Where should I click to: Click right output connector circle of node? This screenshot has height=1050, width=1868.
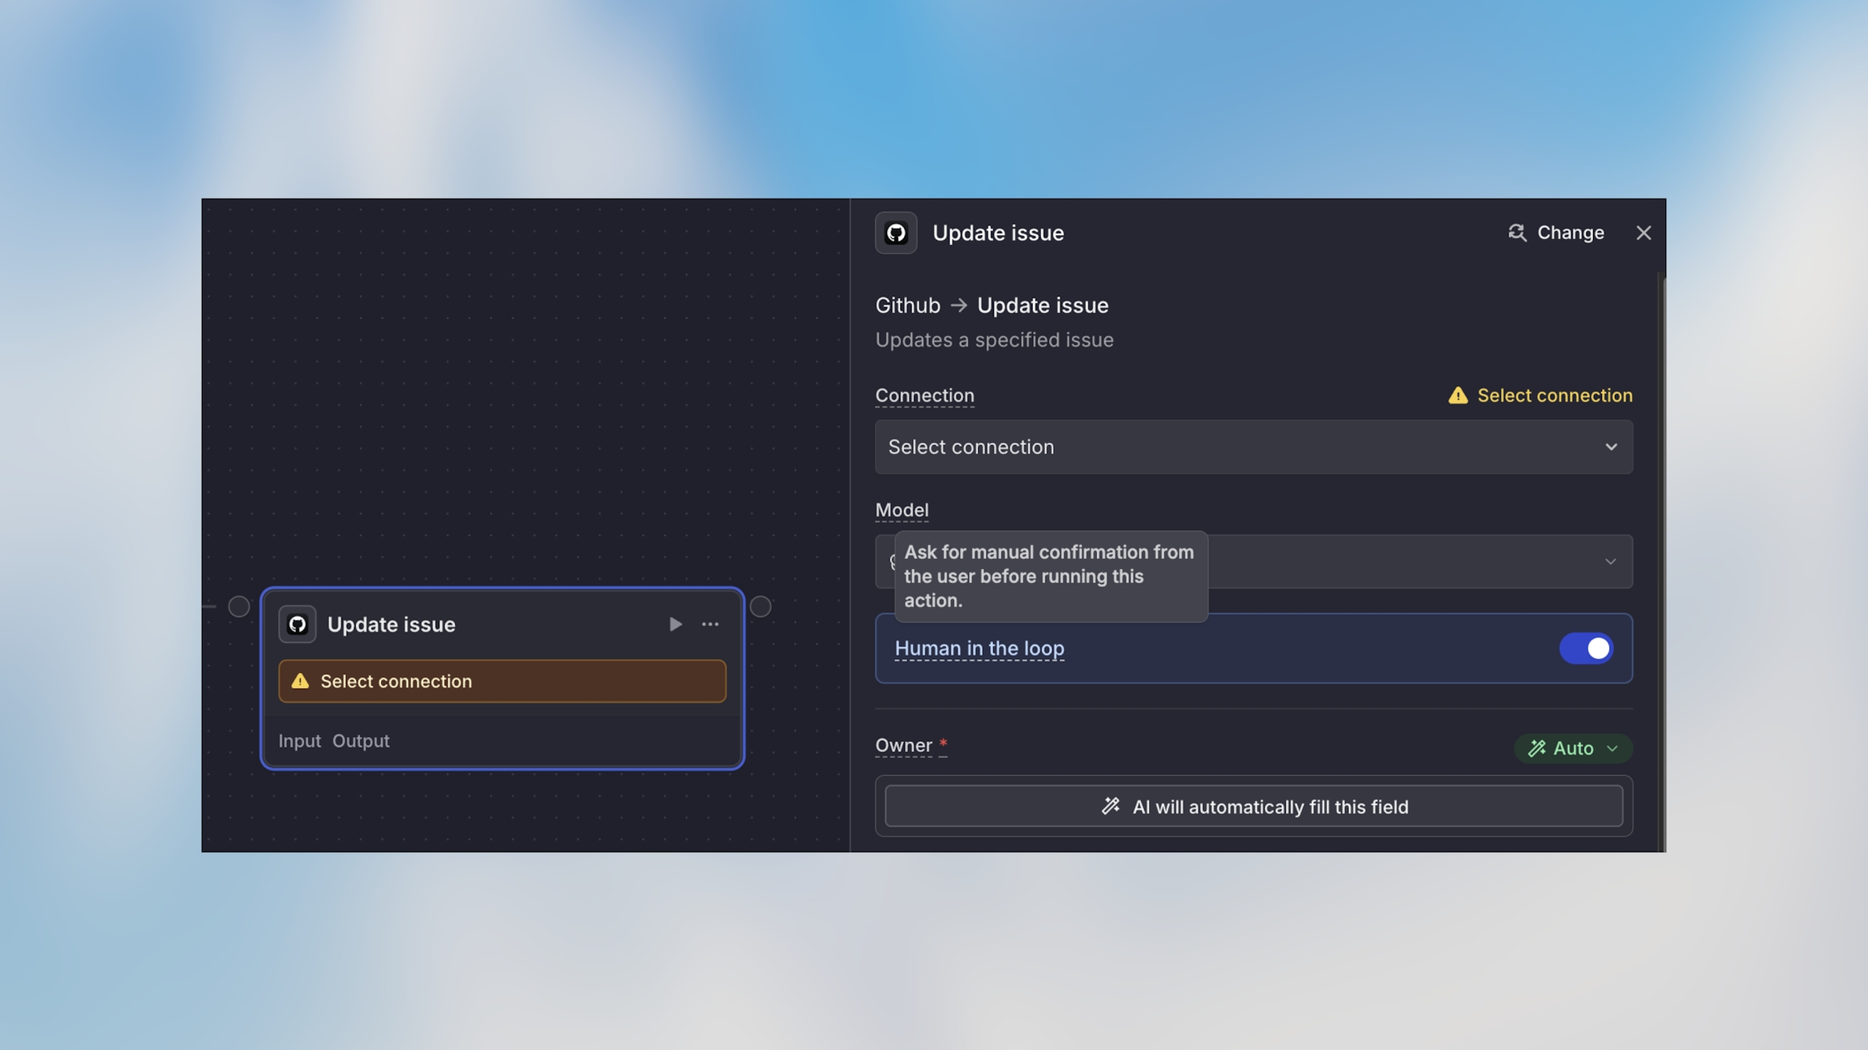[x=760, y=606]
